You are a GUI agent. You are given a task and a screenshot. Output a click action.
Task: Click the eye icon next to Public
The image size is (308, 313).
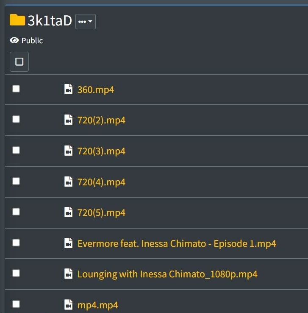(14, 41)
